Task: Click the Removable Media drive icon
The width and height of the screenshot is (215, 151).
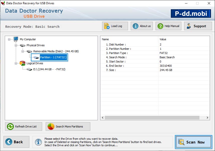Action: click(29, 51)
